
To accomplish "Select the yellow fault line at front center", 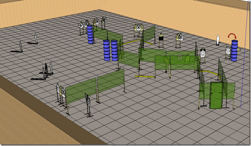I will (145, 77).
